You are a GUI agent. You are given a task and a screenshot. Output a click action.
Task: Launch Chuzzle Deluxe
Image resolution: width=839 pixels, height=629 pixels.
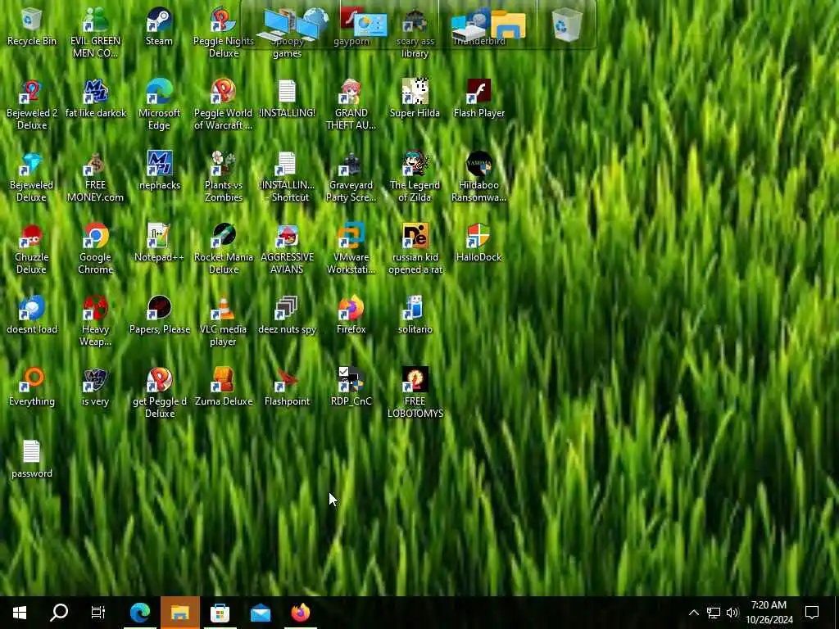(32, 249)
